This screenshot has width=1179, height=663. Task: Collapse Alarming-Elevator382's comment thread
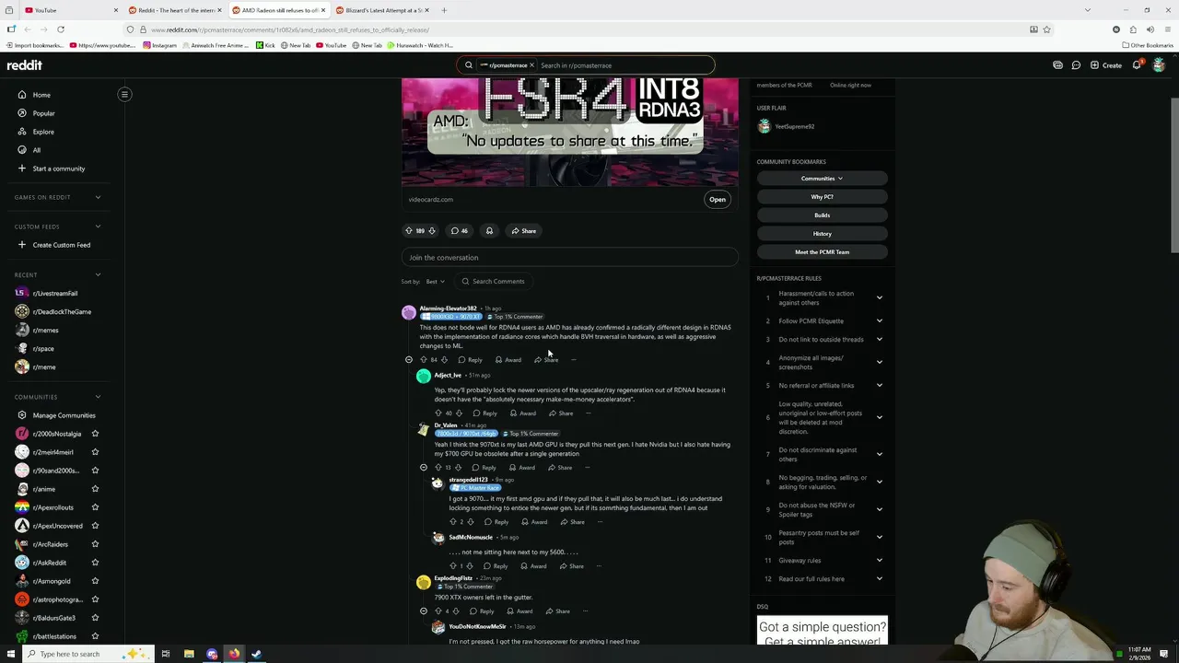tap(409, 360)
